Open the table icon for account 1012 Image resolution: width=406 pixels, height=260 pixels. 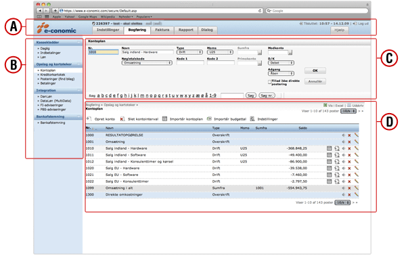coord(329,161)
